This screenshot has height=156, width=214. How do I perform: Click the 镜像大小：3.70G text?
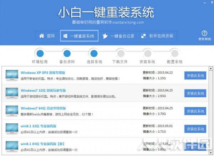click(154, 114)
